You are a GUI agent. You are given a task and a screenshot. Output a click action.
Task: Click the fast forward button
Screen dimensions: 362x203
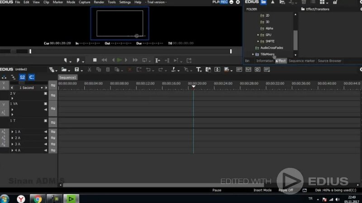coord(135,60)
